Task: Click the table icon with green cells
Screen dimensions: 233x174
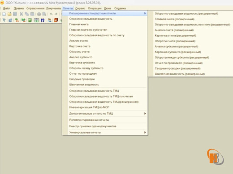Action: (36, 20)
